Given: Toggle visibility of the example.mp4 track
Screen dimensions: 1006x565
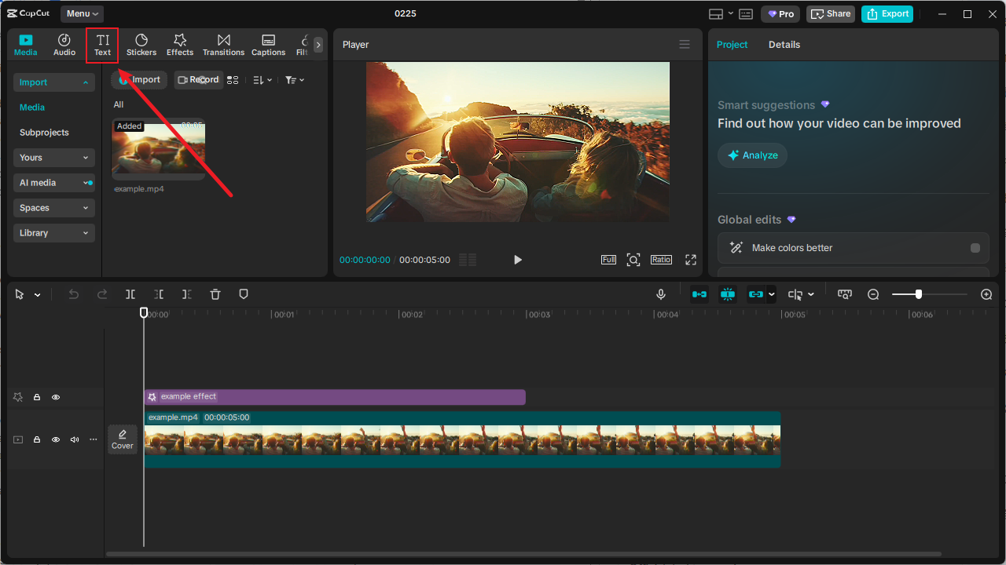Looking at the screenshot, I should point(55,439).
